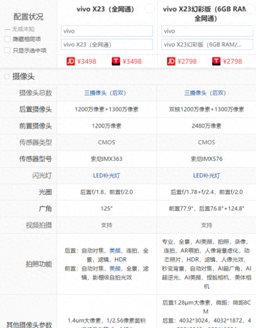Viewport: 256px width, 328px height.
Task: Open the vivo X23（全网通）title link
Action: point(105,9)
